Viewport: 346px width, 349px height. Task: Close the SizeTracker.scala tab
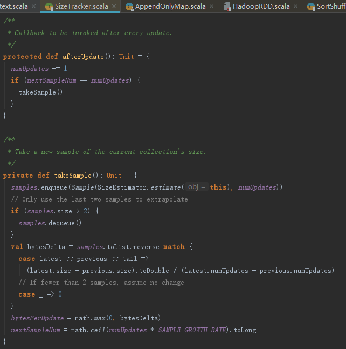pyautogui.click(x=114, y=6)
